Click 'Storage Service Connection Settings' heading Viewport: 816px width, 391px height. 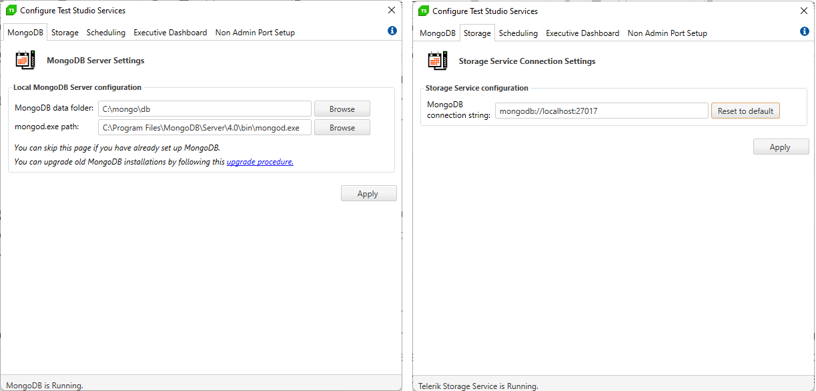pos(527,61)
